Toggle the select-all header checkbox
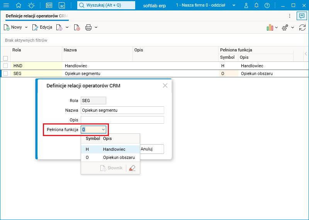This screenshot has width=309, height=220. (5, 58)
